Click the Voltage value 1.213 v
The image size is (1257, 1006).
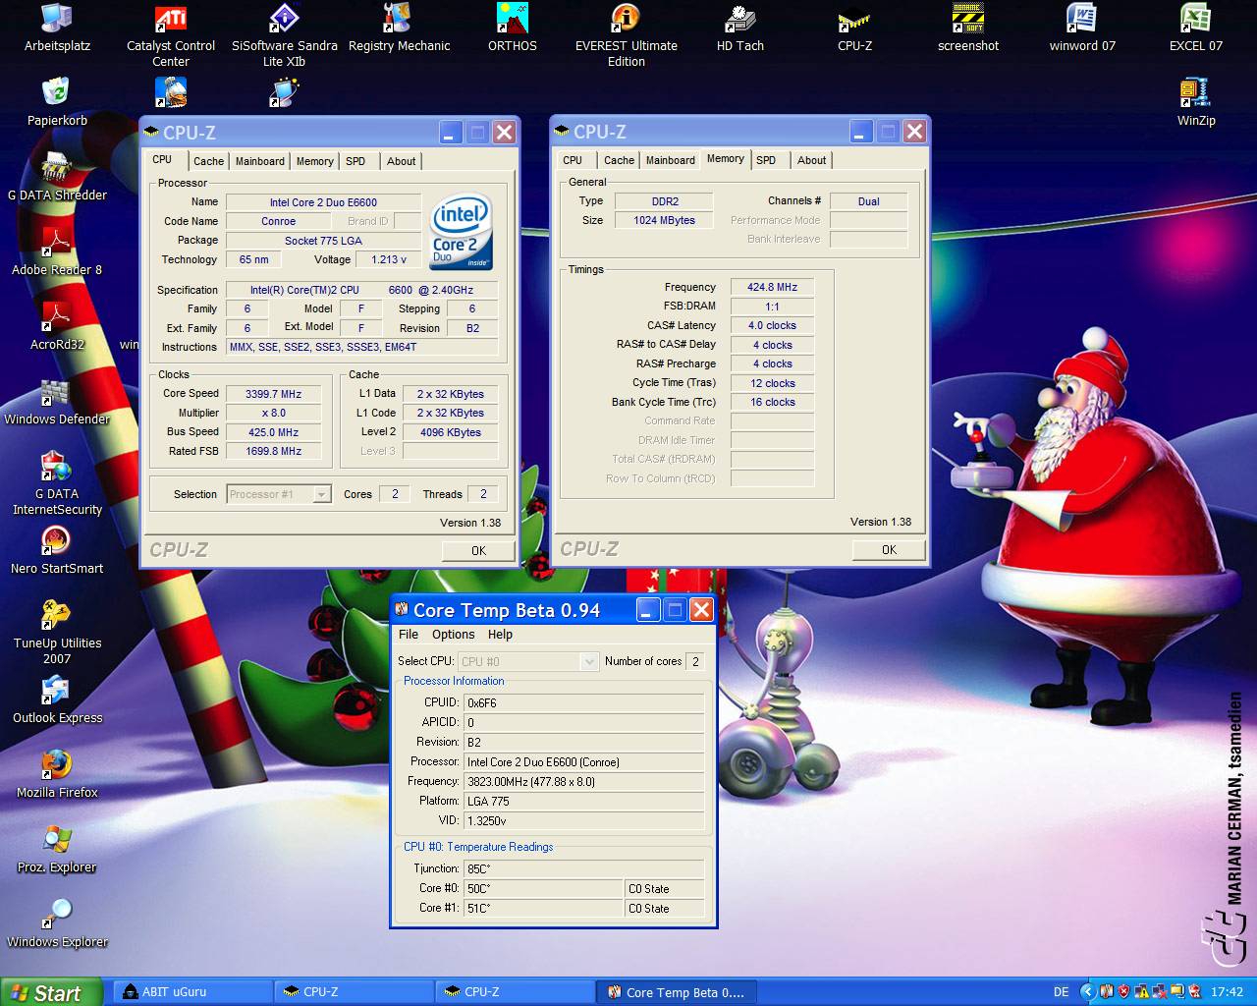[x=389, y=259]
